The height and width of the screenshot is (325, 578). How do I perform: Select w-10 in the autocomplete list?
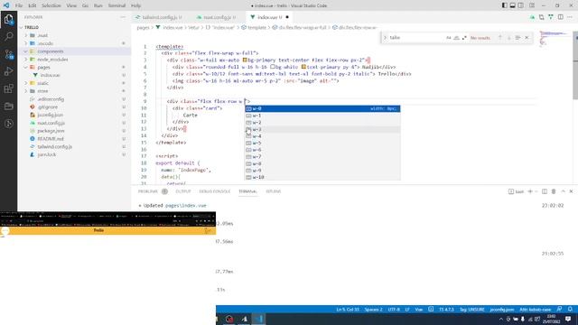(322, 177)
